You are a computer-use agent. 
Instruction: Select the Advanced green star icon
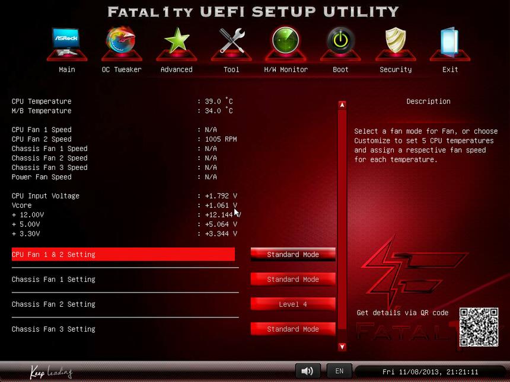pyautogui.click(x=176, y=43)
